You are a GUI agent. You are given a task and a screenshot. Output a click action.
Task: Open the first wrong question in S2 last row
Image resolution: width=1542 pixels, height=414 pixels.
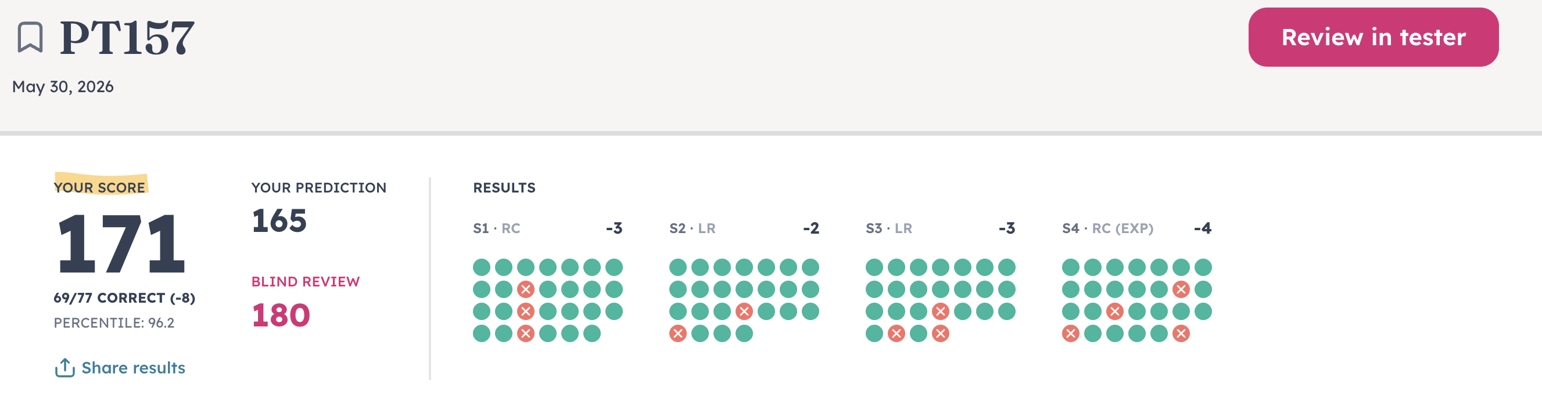[677, 333]
